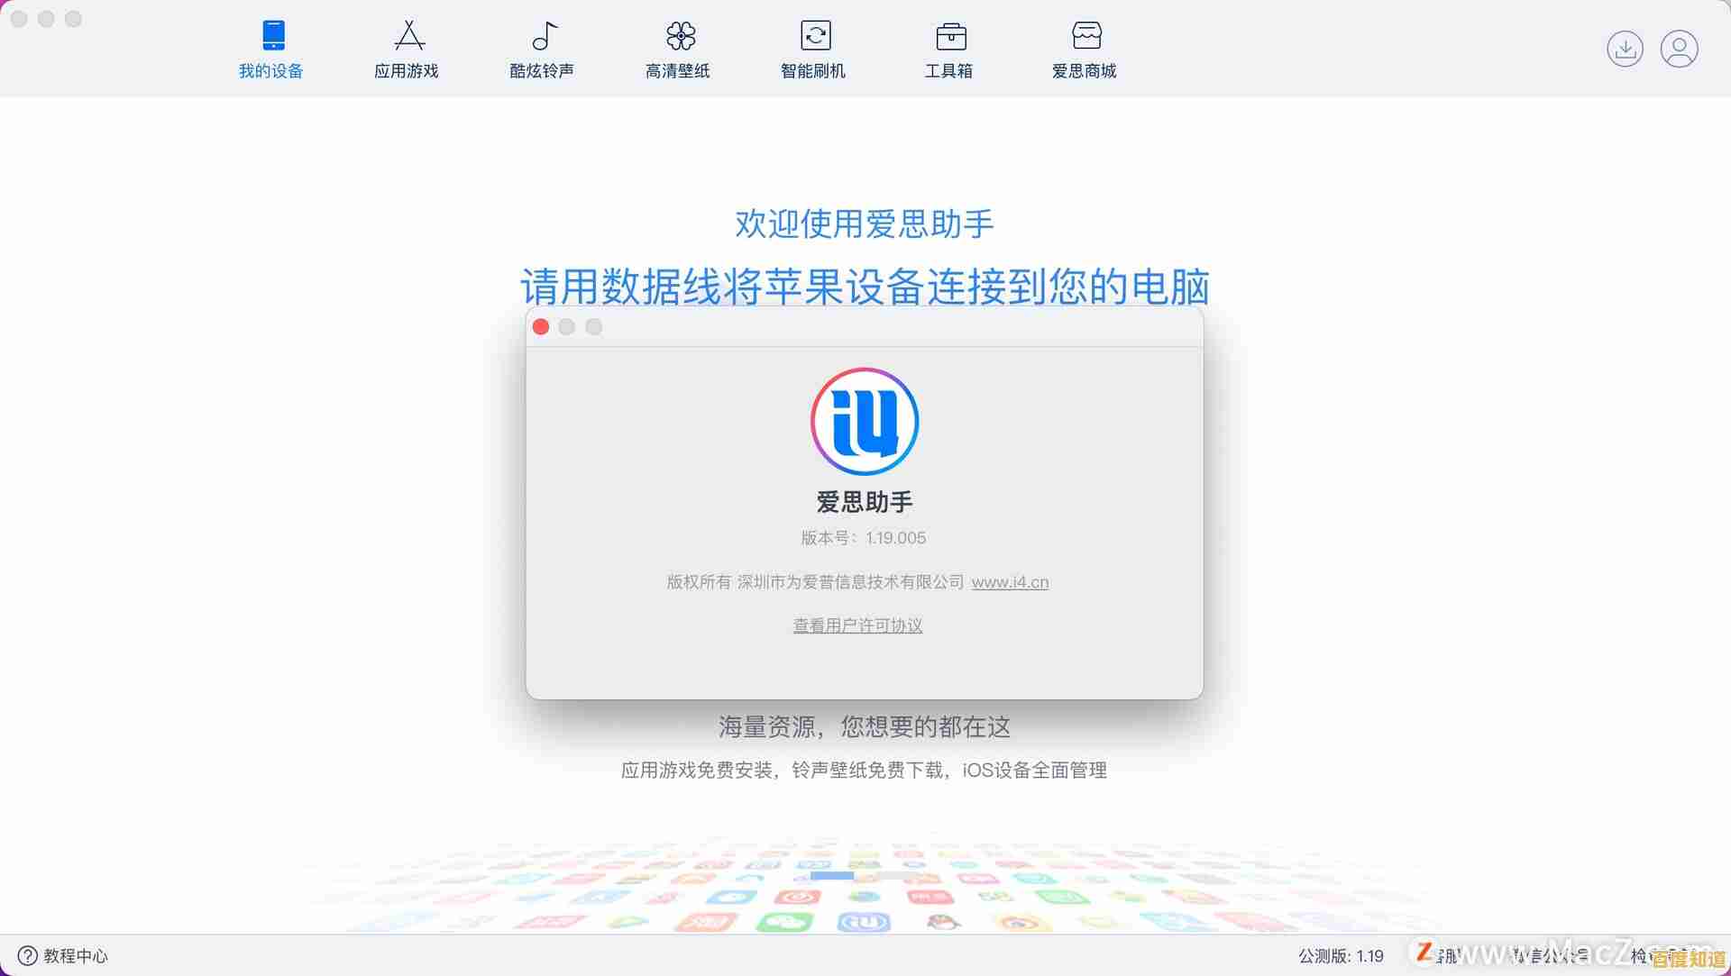Visit the www.i4.cn website link
The width and height of the screenshot is (1731, 976).
[x=1010, y=582]
